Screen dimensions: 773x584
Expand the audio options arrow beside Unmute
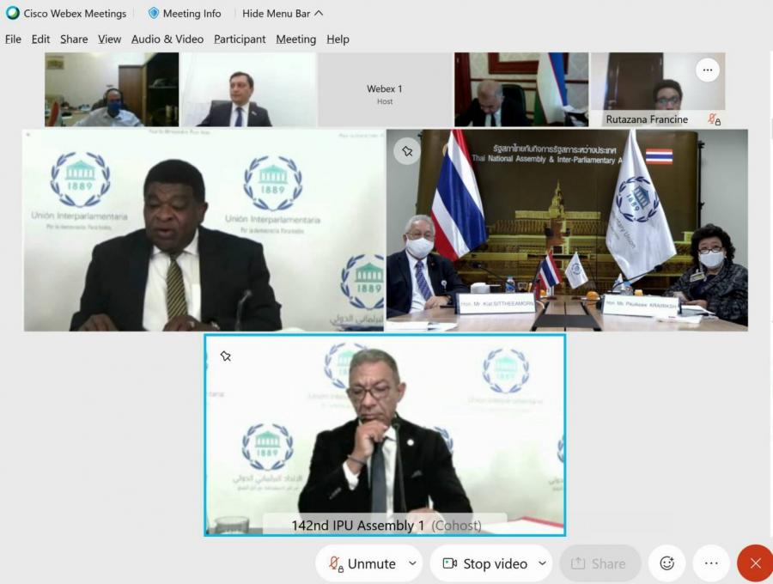pyautogui.click(x=412, y=563)
